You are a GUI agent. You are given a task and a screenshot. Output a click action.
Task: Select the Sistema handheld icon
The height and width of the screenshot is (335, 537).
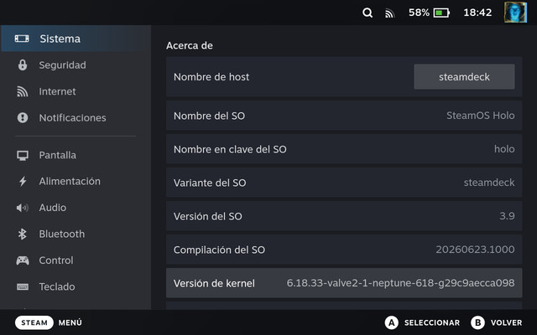tap(22, 39)
